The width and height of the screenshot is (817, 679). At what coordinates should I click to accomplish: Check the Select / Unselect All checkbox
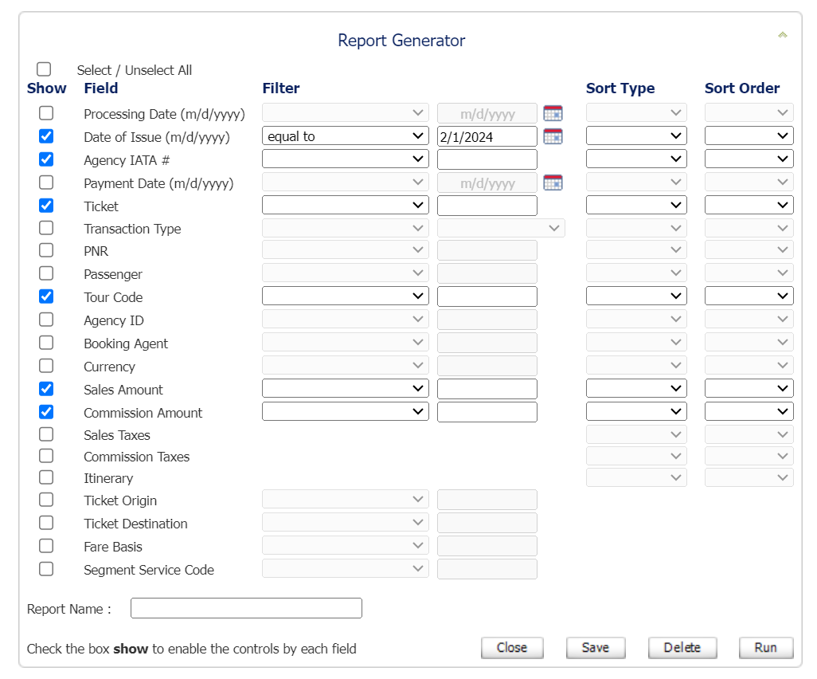click(x=44, y=69)
